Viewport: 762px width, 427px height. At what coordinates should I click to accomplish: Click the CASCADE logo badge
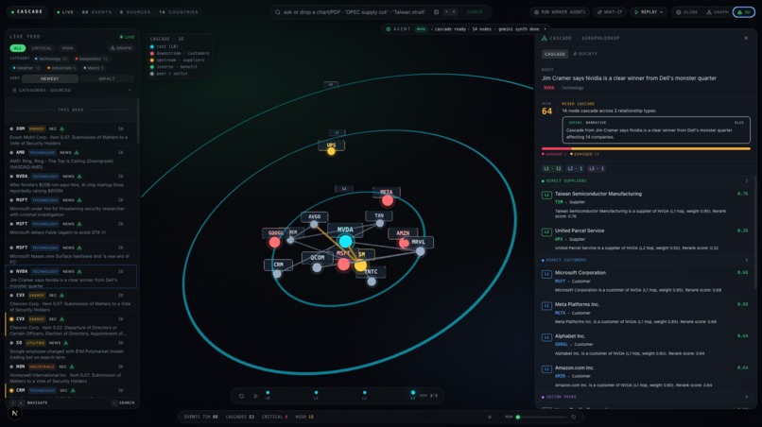27,11
